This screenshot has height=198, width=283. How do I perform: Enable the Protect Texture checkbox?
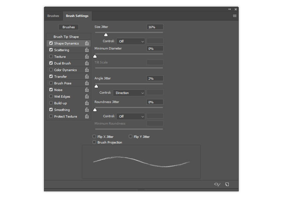tap(51, 116)
